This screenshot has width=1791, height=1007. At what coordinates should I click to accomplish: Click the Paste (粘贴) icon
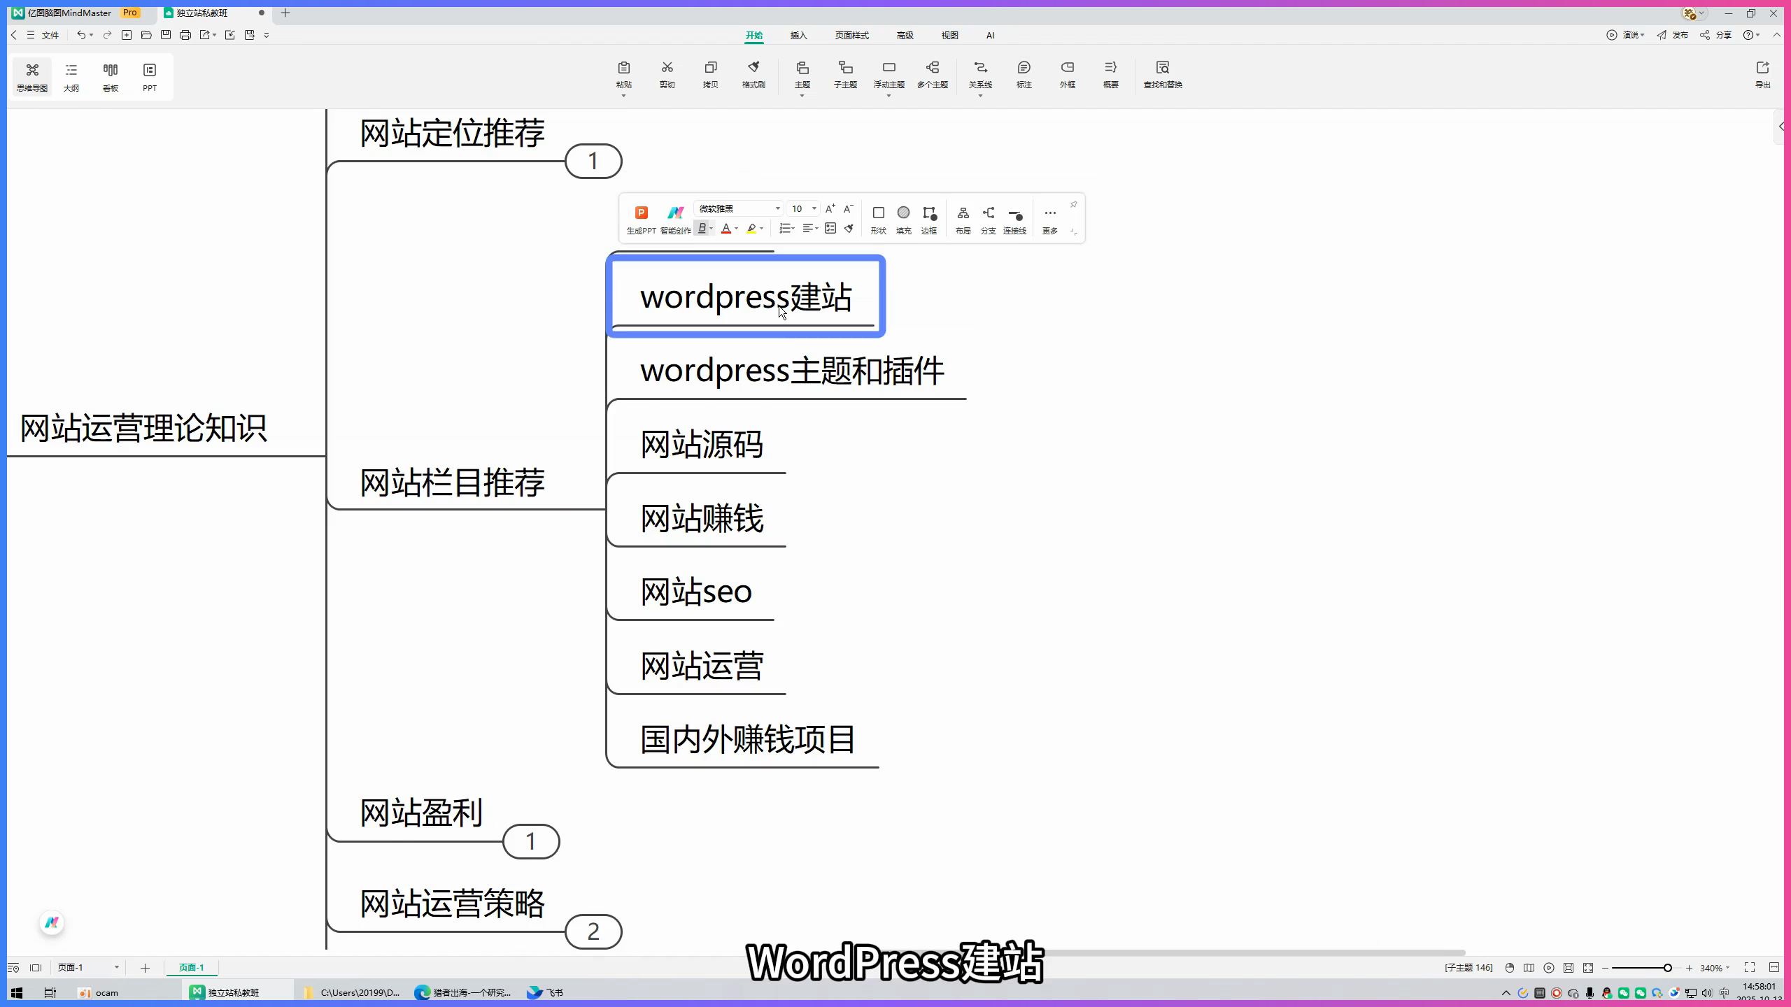tap(623, 68)
